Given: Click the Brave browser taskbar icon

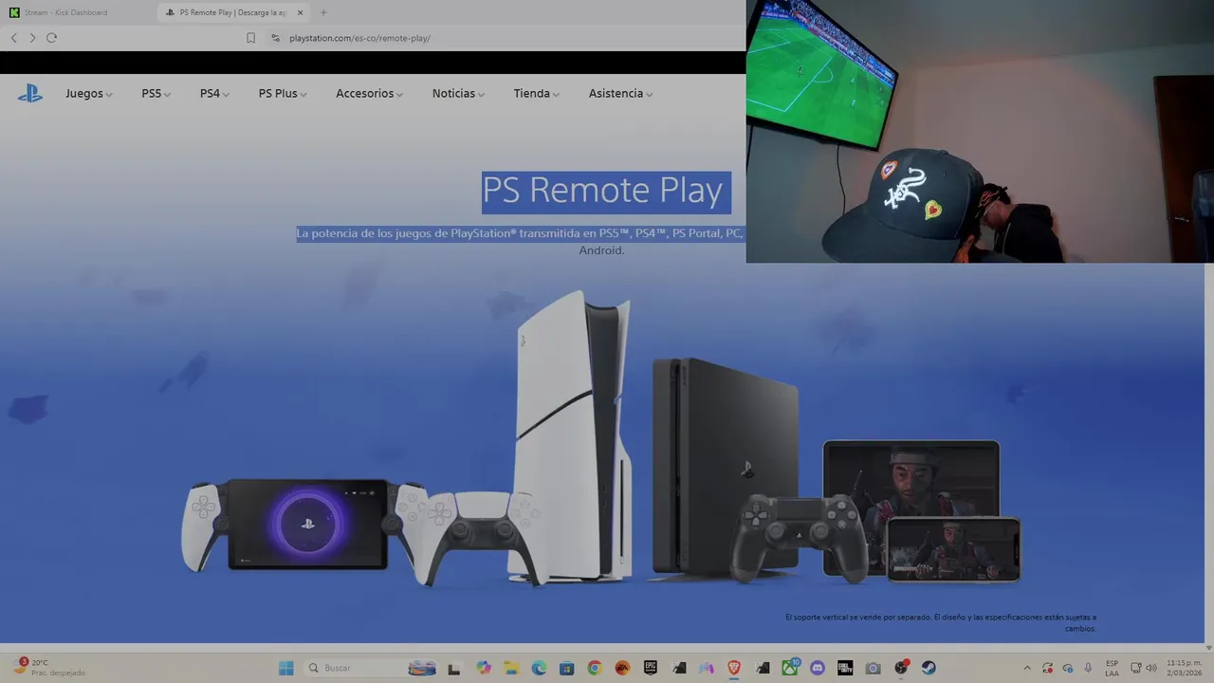Looking at the screenshot, I should tap(734, 668).
